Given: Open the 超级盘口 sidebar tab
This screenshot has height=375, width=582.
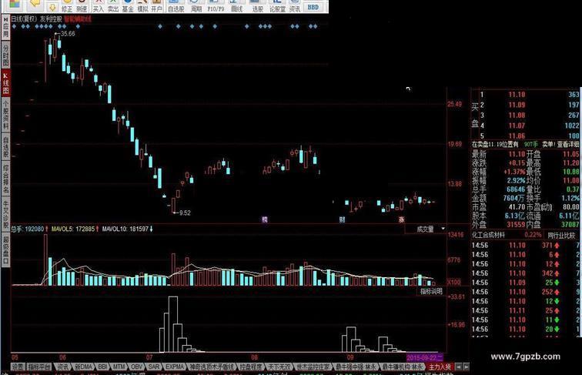Looking at the screenshot, I should click(5, 250).
